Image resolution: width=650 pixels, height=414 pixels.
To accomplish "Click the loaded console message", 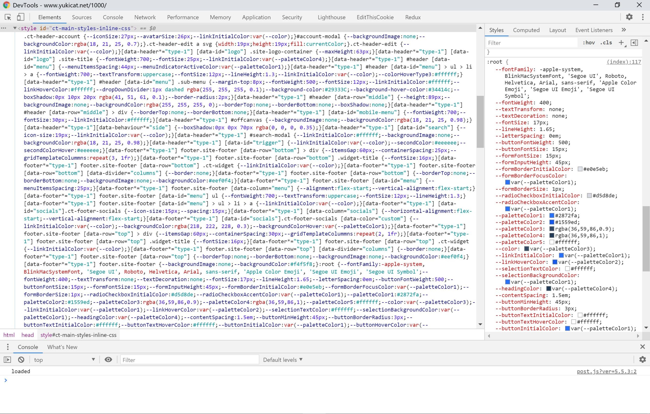I will pos(21,371).
